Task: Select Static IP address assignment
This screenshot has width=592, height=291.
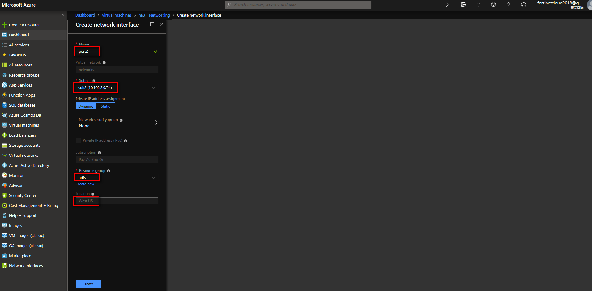Action: [x=105, y=106]
